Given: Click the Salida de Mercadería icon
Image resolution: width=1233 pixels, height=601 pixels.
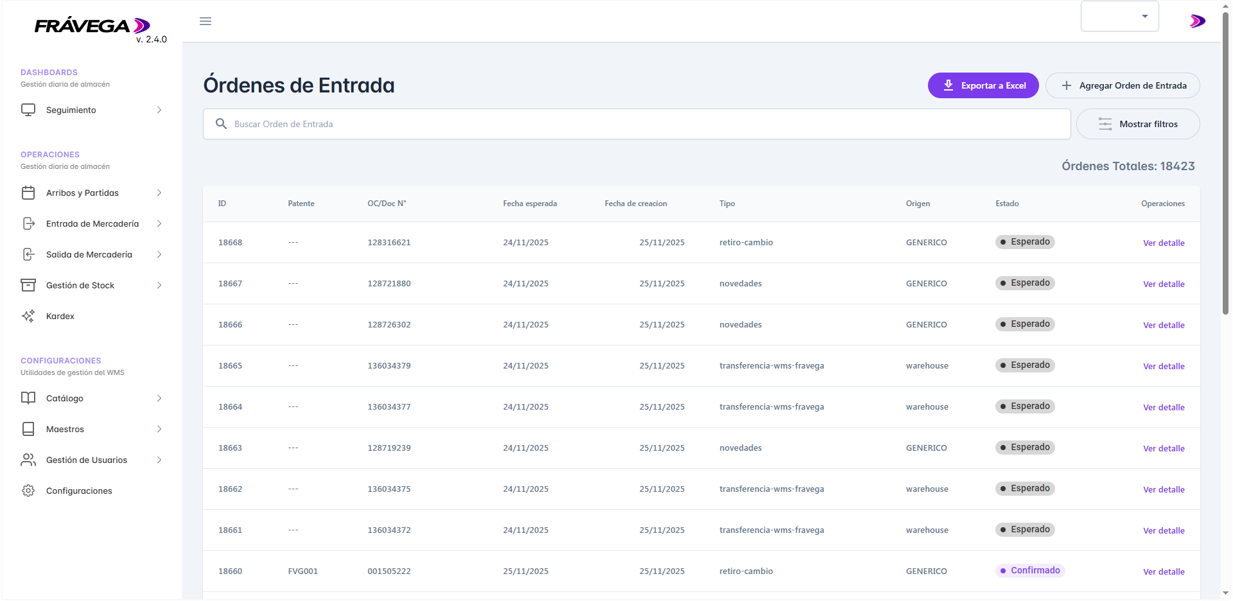Looking at the screenshot, I should 28,254.
